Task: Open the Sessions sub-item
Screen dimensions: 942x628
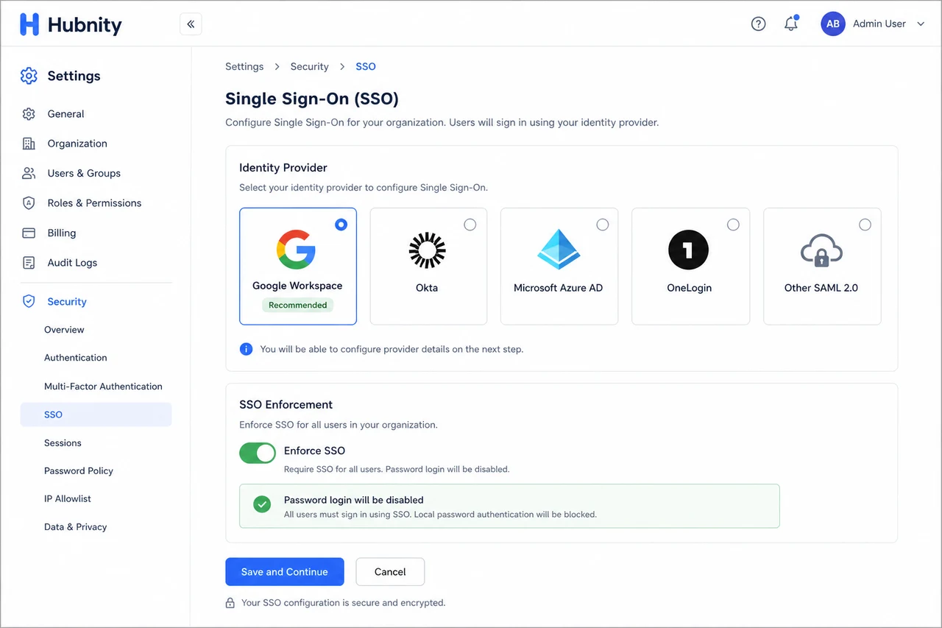Action: (x=63, y=443)
